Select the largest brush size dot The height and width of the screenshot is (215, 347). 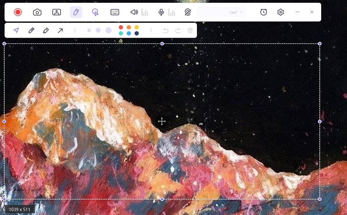108,30
